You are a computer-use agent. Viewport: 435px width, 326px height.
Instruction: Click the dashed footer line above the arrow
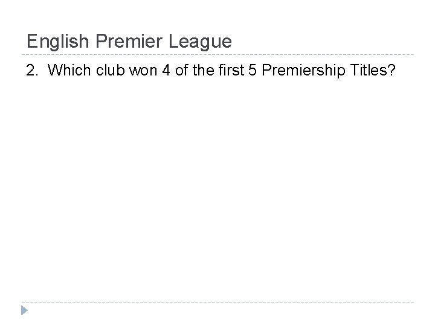click(x=217, y=302)
